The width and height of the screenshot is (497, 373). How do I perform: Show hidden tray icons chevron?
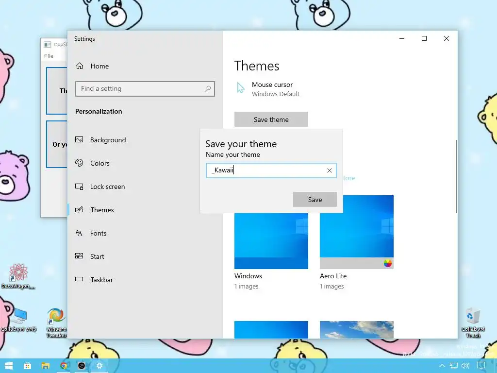pos(442,366)
